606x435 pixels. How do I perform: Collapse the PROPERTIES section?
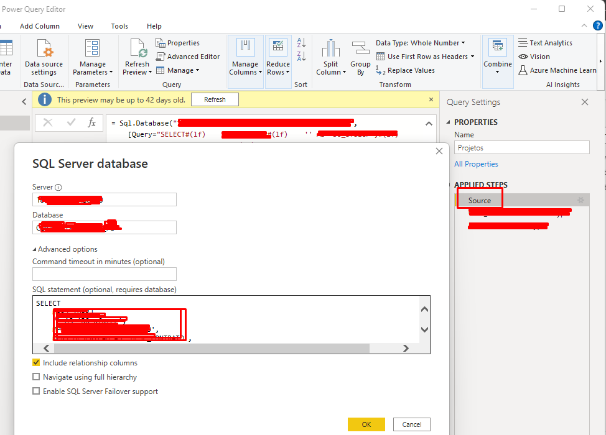449,122
